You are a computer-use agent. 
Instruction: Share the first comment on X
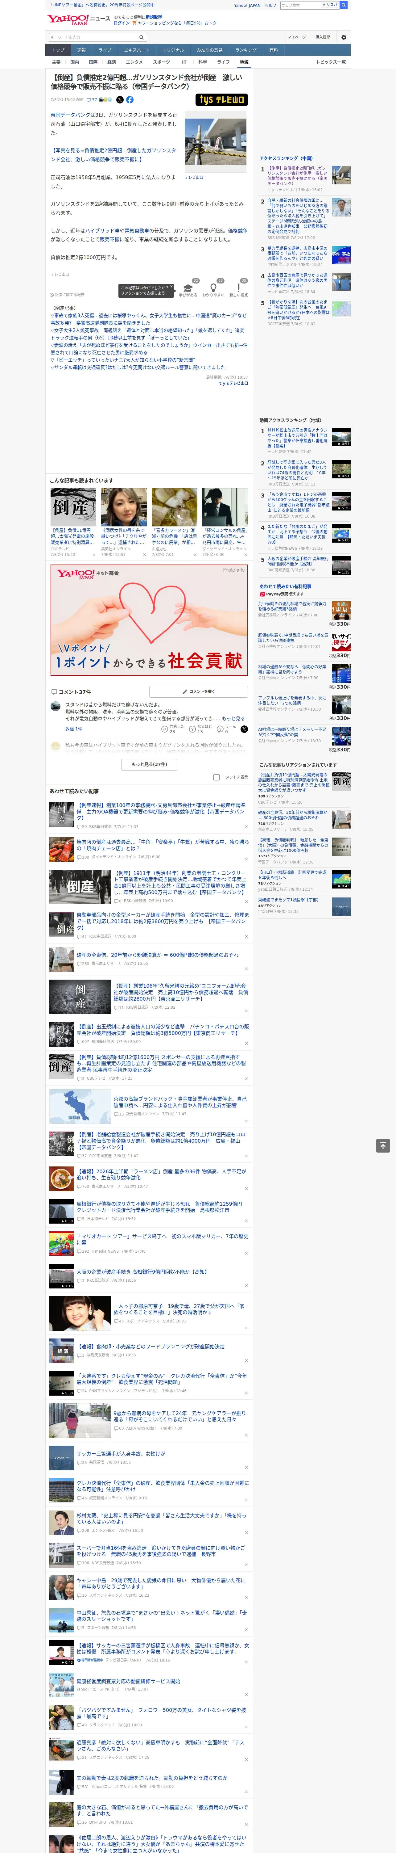pyautogui.click(x=244, y=729)
